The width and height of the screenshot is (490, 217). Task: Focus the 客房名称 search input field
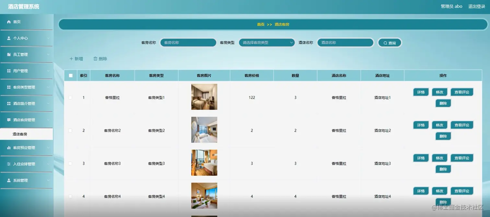tap(188, 42)
